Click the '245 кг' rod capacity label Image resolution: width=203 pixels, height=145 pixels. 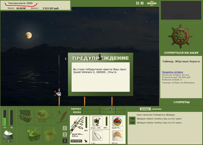75,136
